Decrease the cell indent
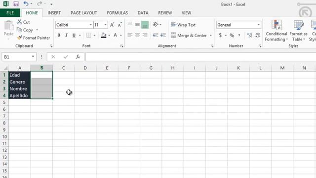This screenshot has height=178, width=316. 156,35
